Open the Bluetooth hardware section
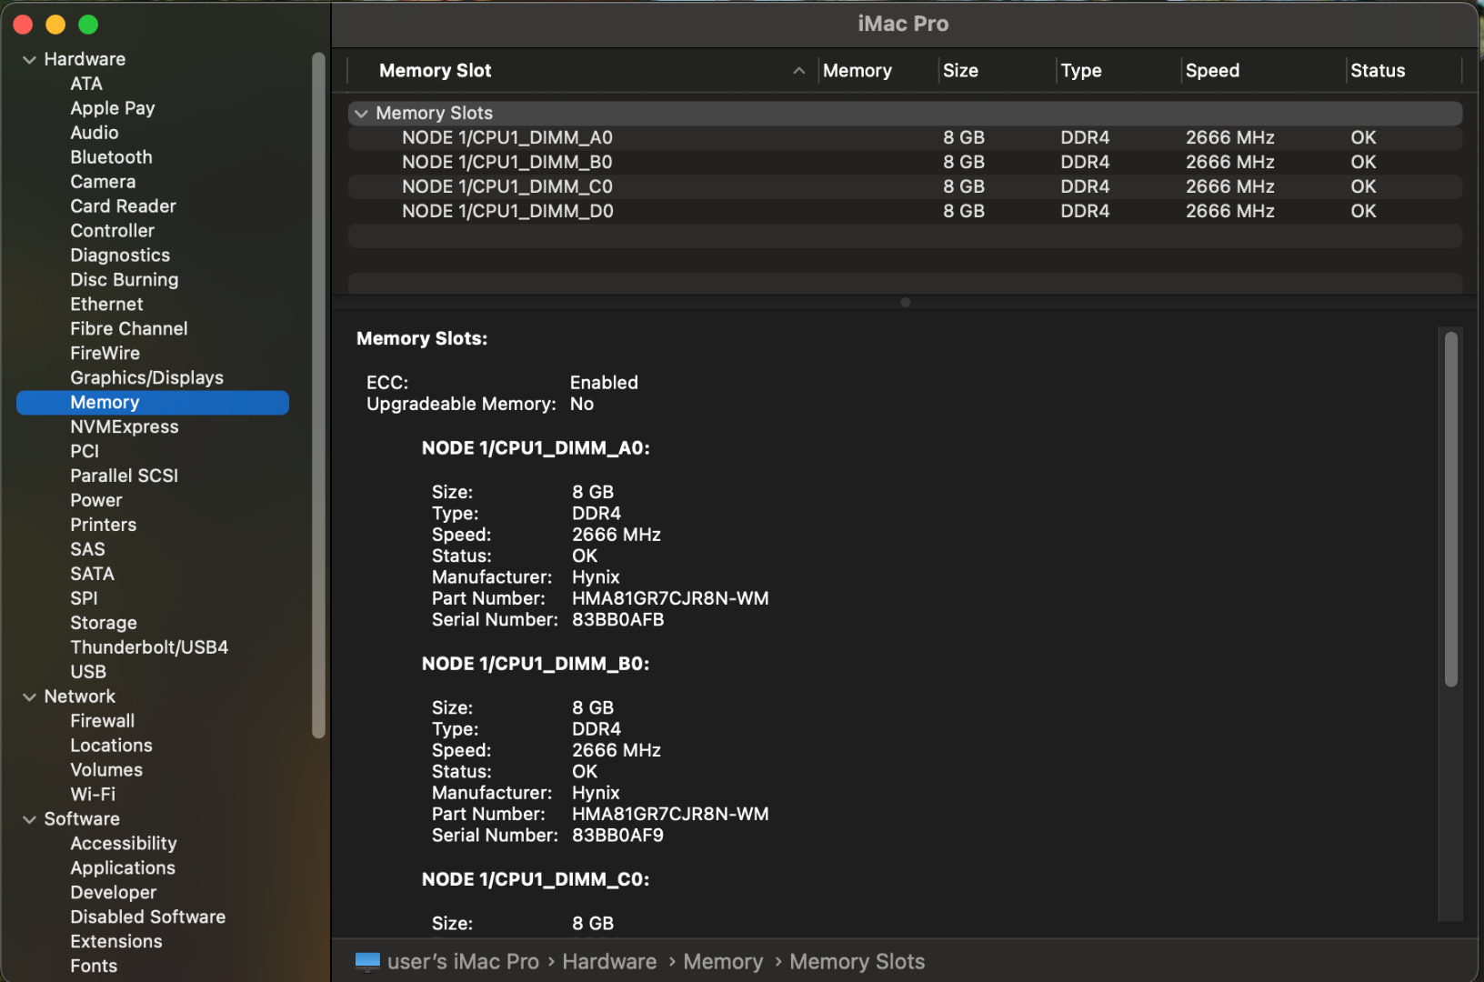The image size is (1484, 982). click(x=111, y=157)
